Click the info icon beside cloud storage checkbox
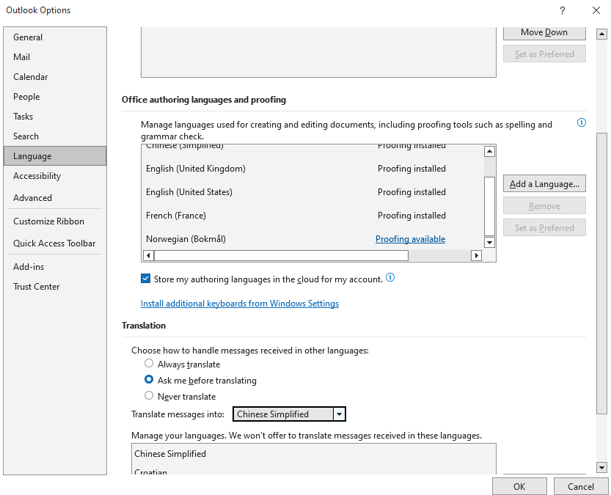 (390, 278)
